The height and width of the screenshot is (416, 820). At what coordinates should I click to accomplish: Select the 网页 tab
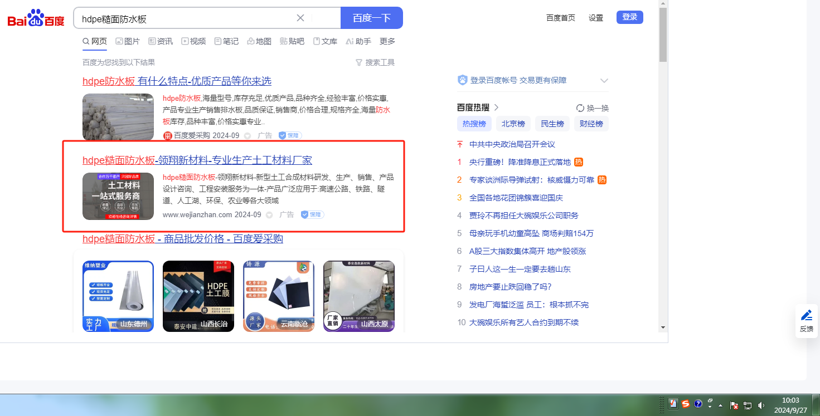click(95, 41)
